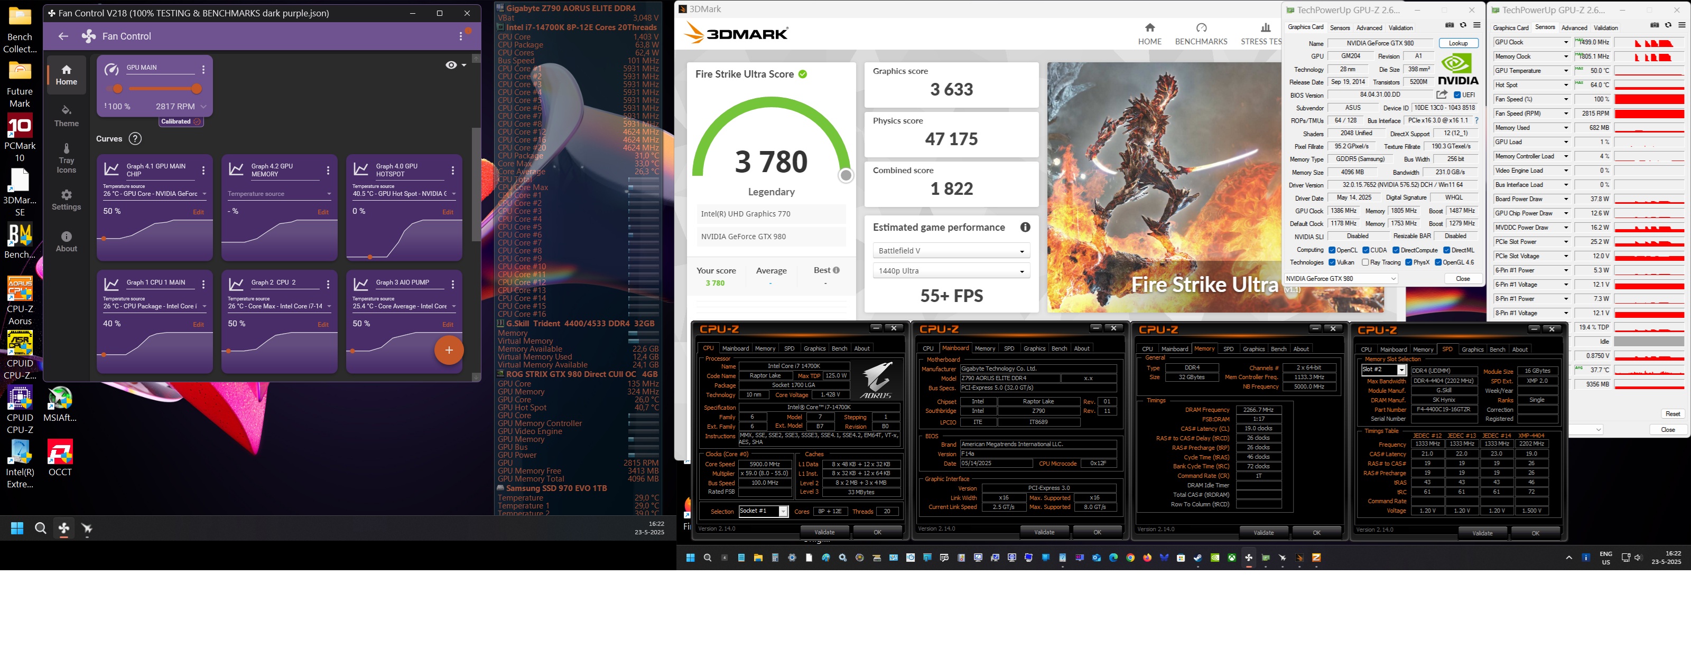The height and width of the screenshot is (651, 1691).
Task: Toggle the DirectML checkbox in GPU-Z
Action: click(x=1446, y=250)
